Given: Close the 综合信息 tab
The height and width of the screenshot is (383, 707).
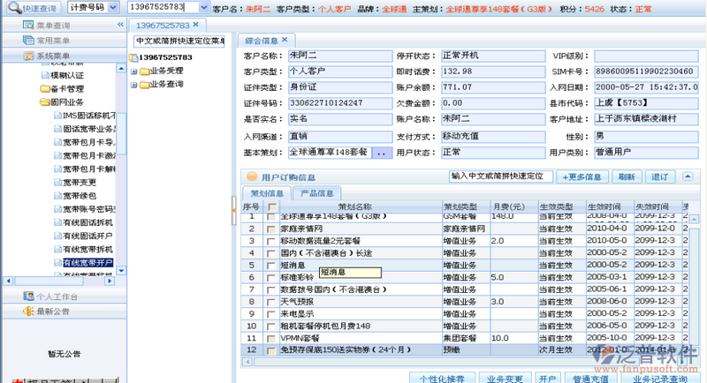Looking at the screenshot, I should pyautogui.click(x=285, y=41).
